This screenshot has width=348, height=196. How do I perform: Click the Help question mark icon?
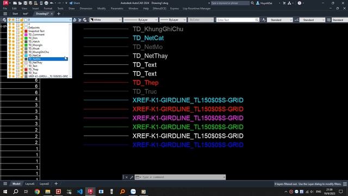point(300,3)
